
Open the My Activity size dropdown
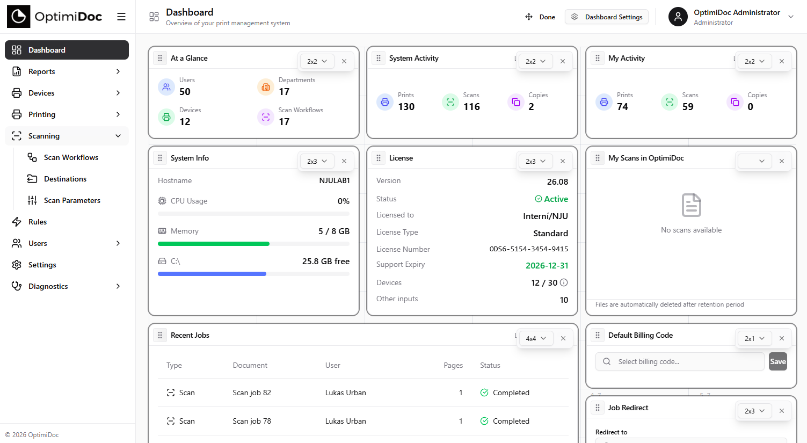coord(755,61)
